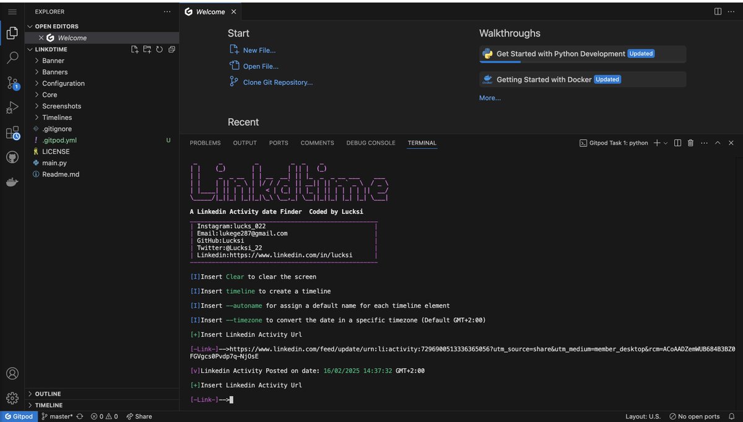The image size is (743, 422).
Task: Click the Clone Git Repository link
Action: click(x=278, y=82)
